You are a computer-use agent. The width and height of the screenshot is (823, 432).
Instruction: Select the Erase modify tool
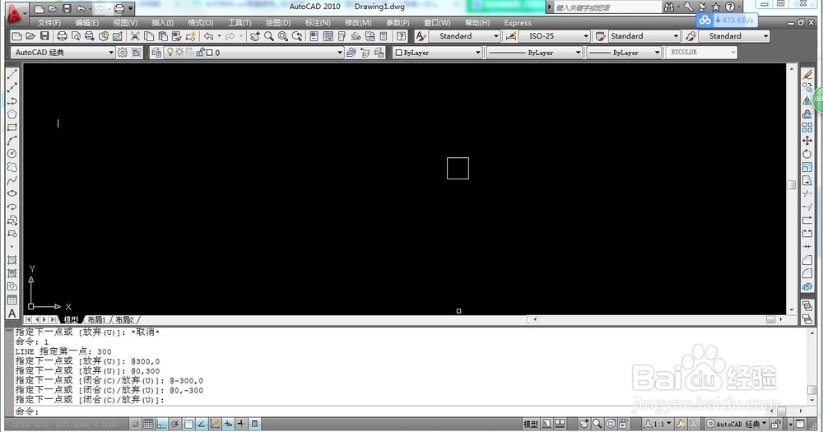pyautogui.click(x=807, y=75)
